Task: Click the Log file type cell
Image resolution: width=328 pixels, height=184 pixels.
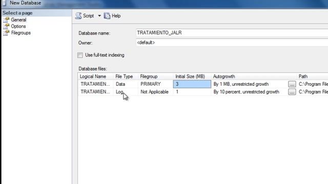Action: (x=126, y=92)
